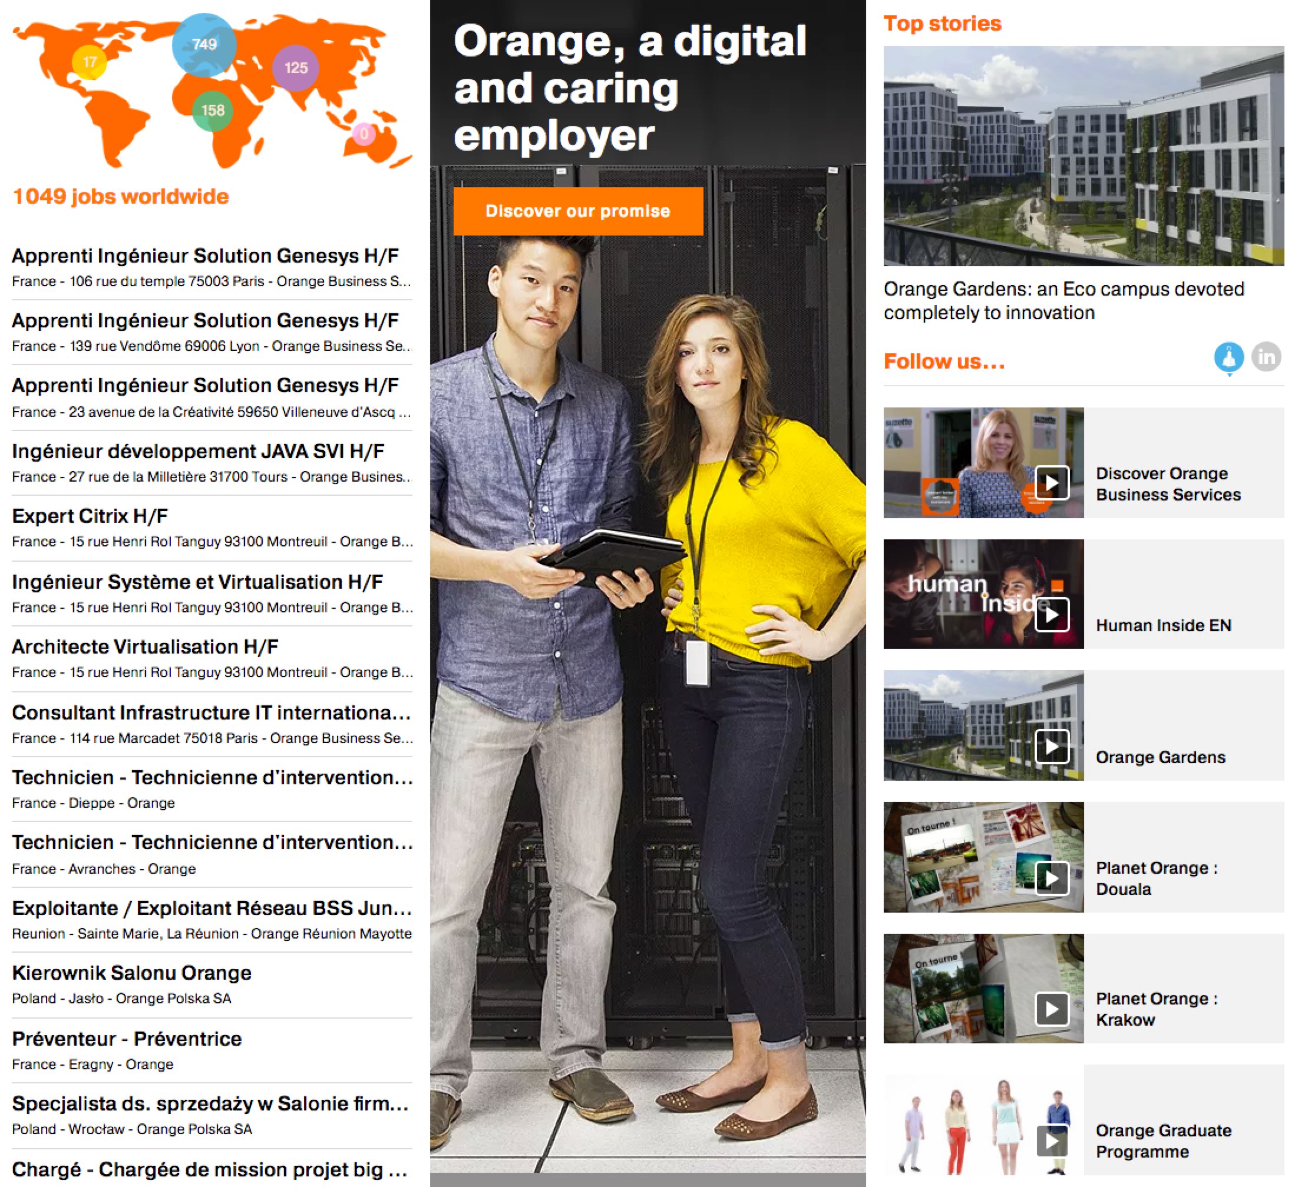Image resolution: width=1308 pixels, height=1187 pixels.
Task: Open the Orange Gardens top story photo
Action: [x=1084, y=155]
